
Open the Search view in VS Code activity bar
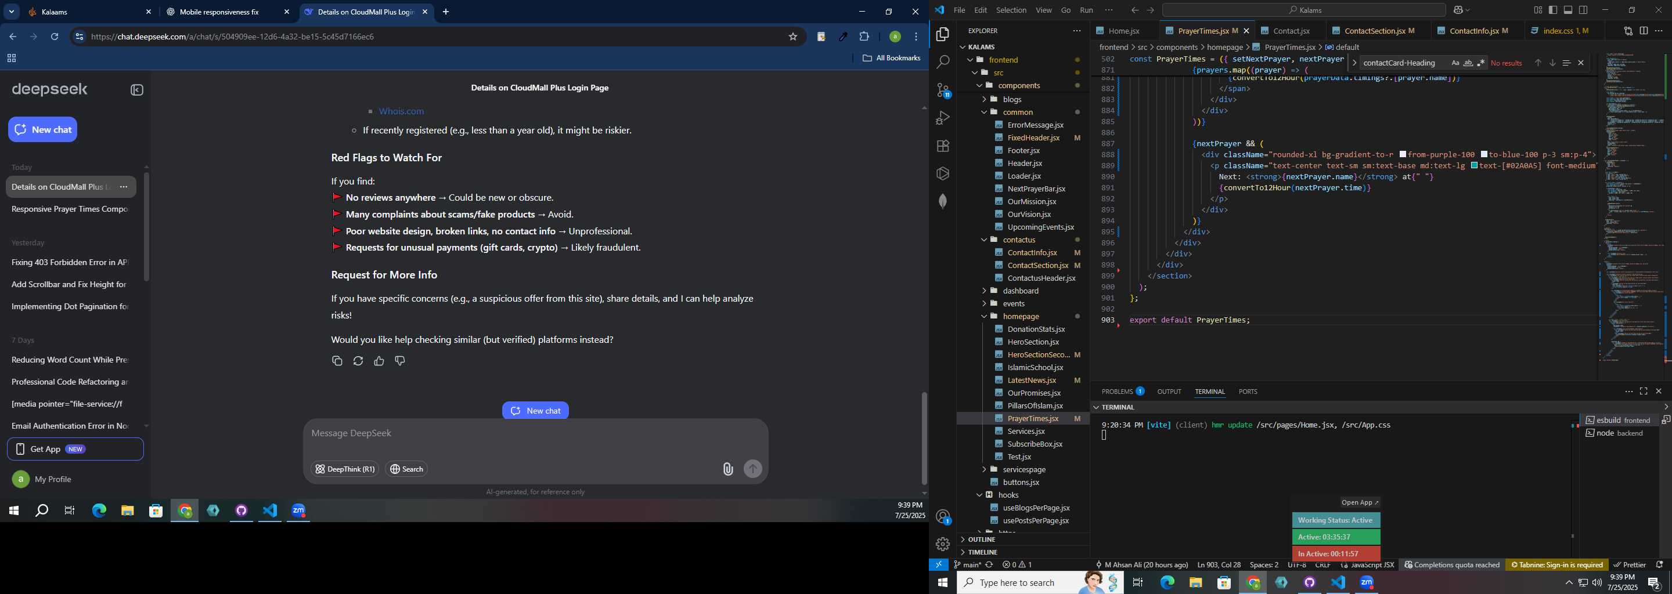[942, 62]
